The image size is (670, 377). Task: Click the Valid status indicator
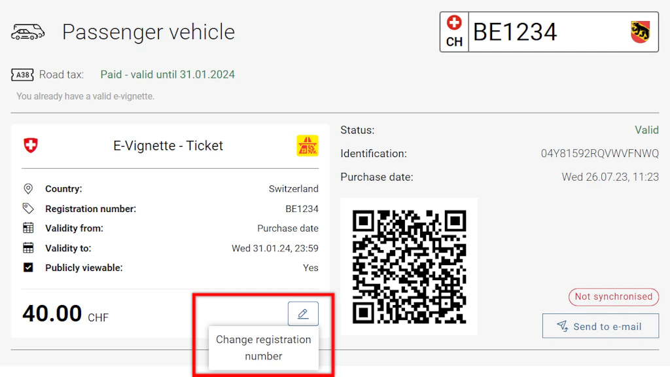pyautogui.click(x=646, y=130)
